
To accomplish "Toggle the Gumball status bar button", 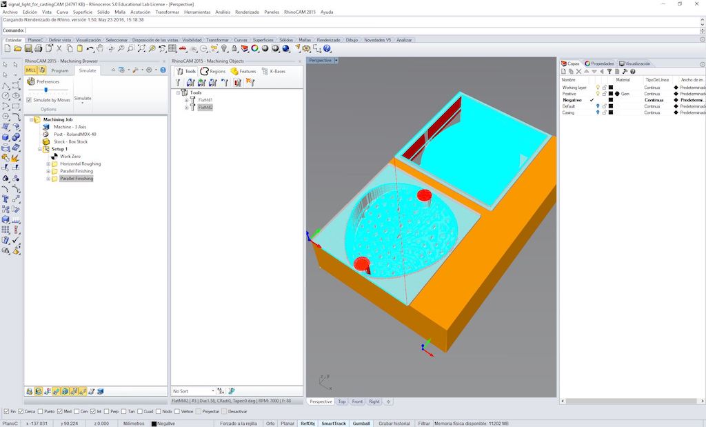I will 361,424.
